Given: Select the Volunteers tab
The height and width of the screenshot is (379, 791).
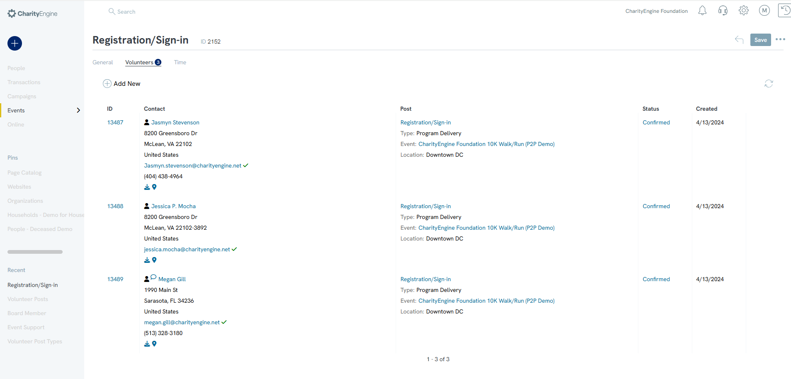Looking at the screenshot, I should pos(143,62).
